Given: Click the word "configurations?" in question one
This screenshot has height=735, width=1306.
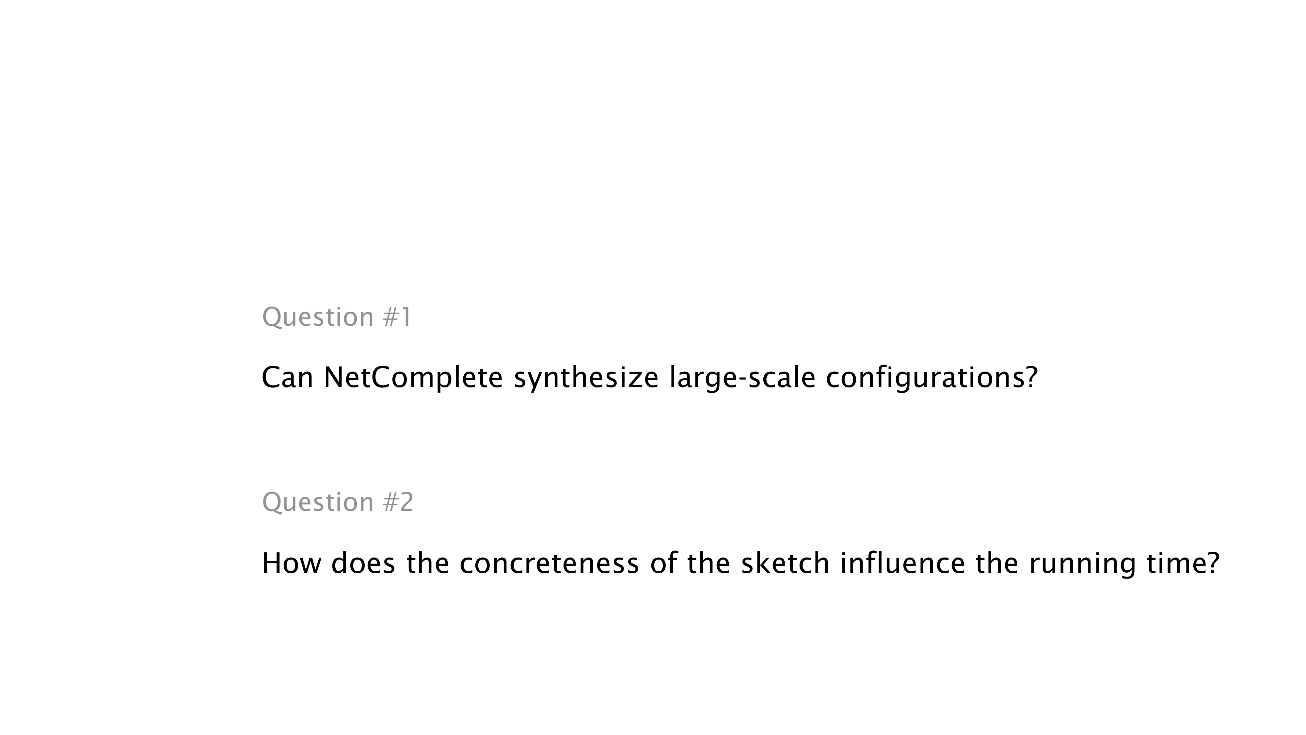Looking at the screenshot, I should coord(932,378).
